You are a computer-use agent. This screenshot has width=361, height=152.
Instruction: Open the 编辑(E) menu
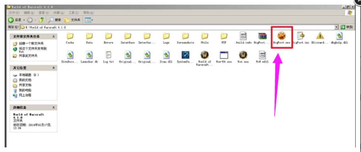click(x=29, y=13)
